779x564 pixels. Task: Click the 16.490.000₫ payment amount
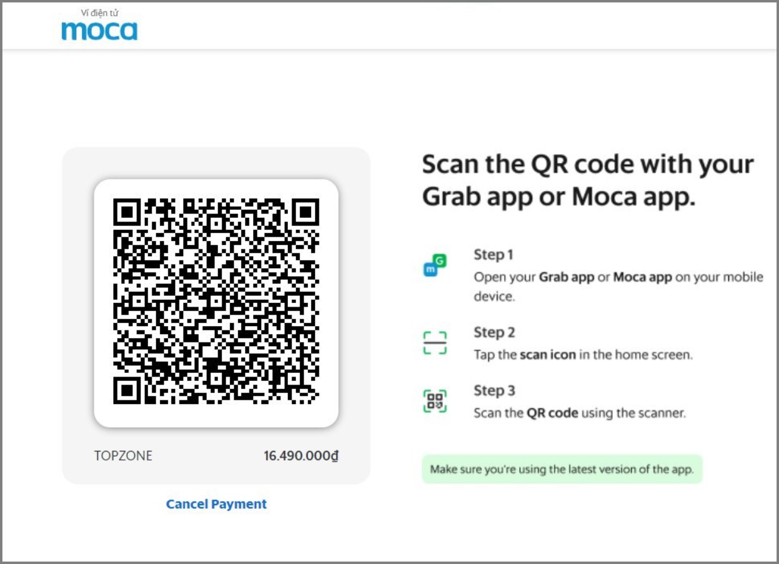pyautogui.click(x=301, y=456)
